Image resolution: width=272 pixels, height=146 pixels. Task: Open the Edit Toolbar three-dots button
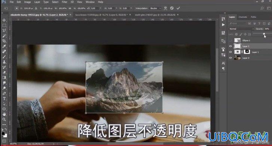(x=4, y=124)
